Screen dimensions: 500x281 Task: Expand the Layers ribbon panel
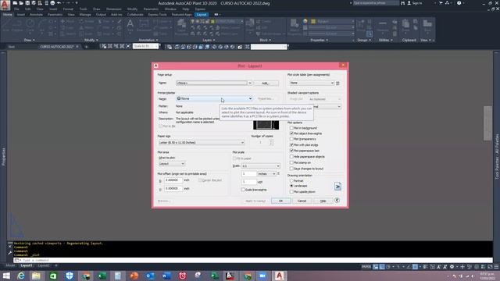coord(209,40)
